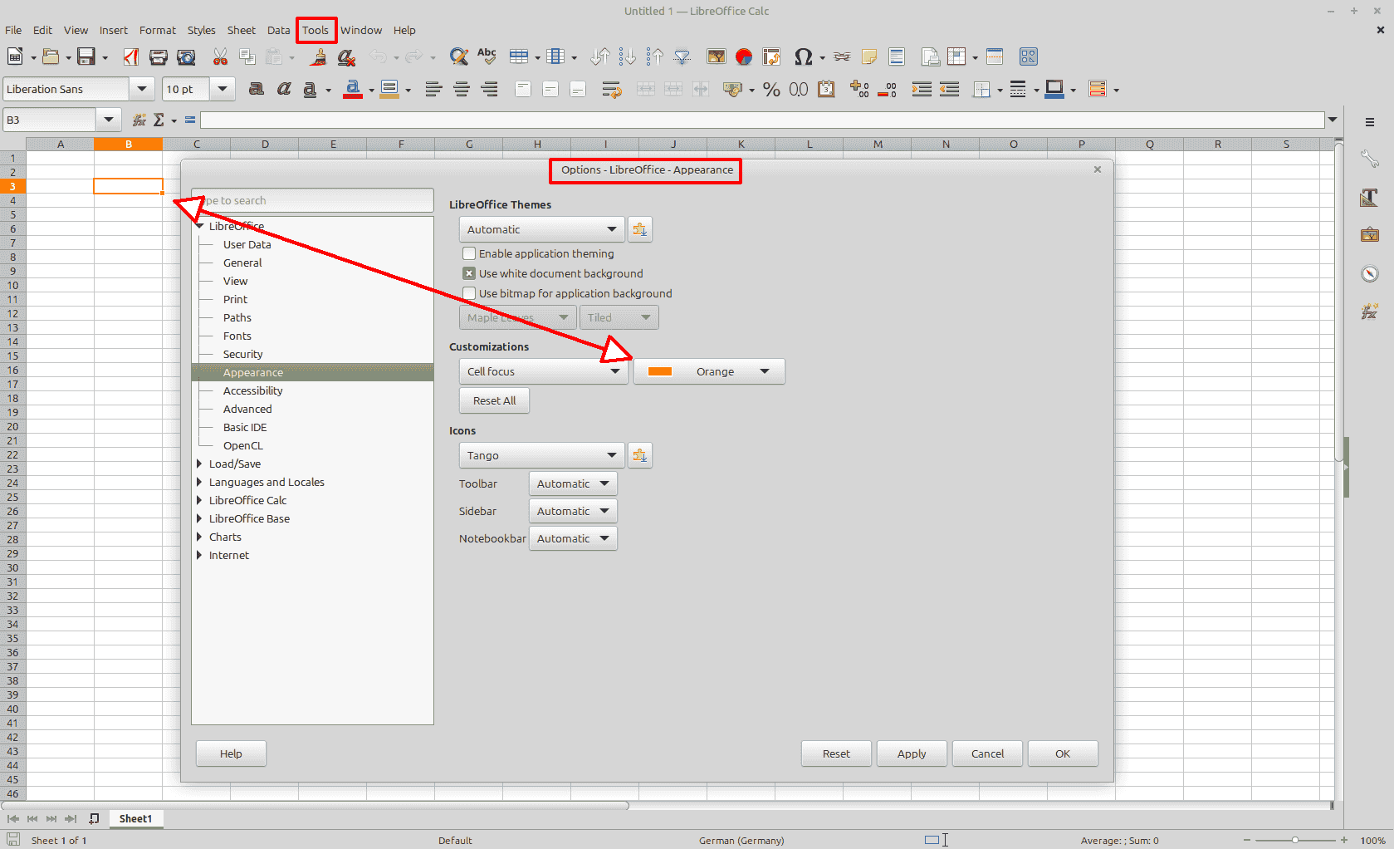
Task: Uncheck Use white document background
Action: [469, 273]
